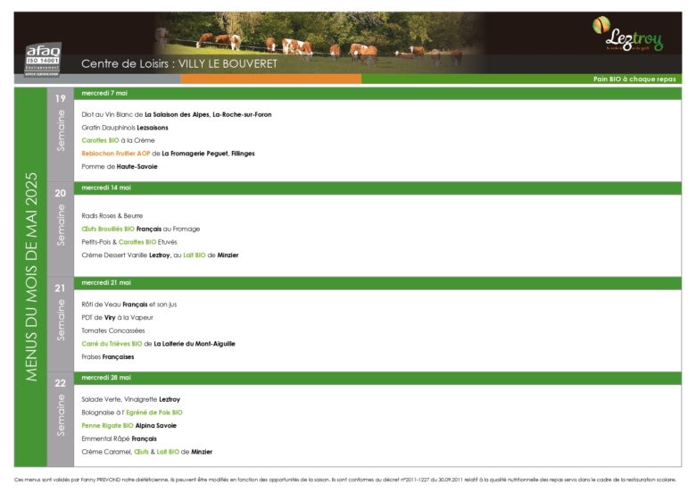Image resolution: width=696 pixels, height=493 pixels.
Task: Click the AFAQ ISO 14001 logo
Action: coord(43,60)
